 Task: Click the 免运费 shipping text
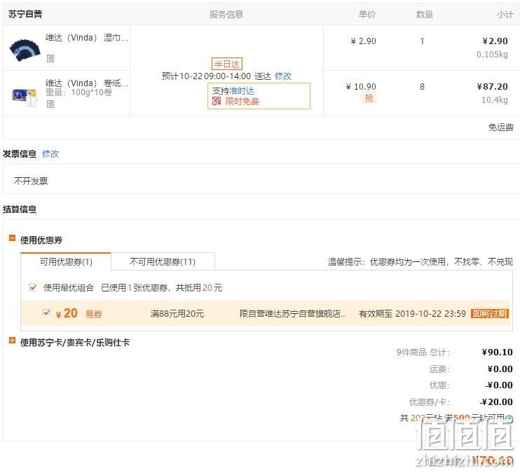[501, 128]
